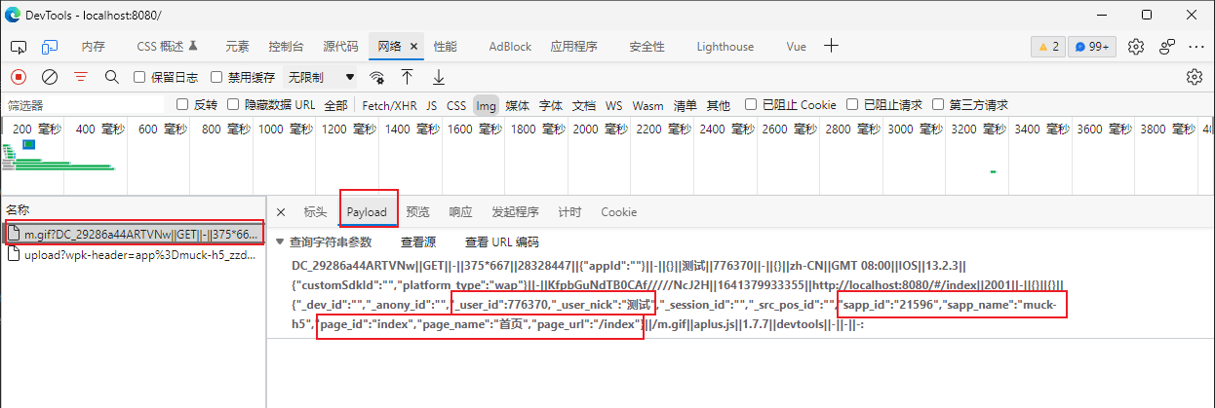Switch to the 元素 tab

point(237,47)
